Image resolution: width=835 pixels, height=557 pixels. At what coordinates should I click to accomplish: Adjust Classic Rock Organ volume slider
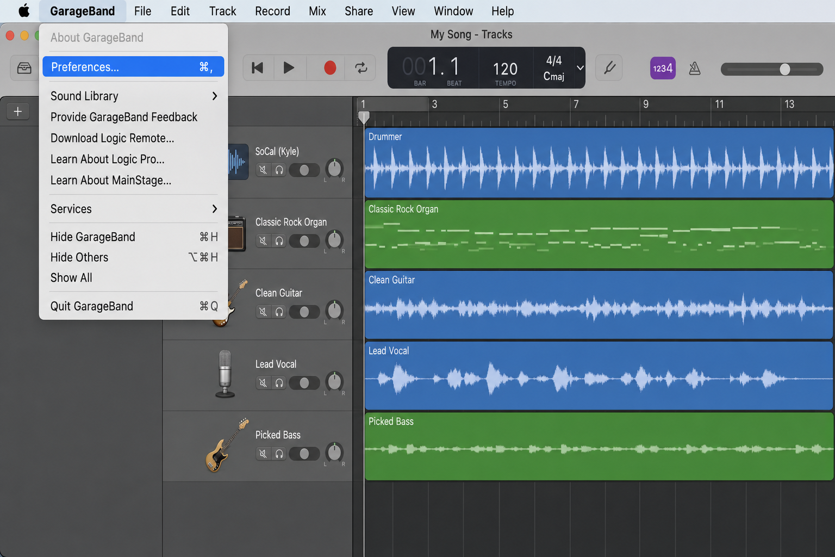click(x=304, y=240)
